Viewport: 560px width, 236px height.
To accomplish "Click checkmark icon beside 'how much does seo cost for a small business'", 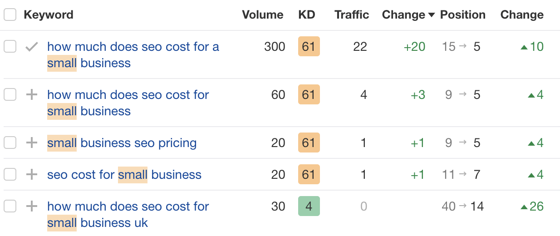I will (x=31, y=47).
